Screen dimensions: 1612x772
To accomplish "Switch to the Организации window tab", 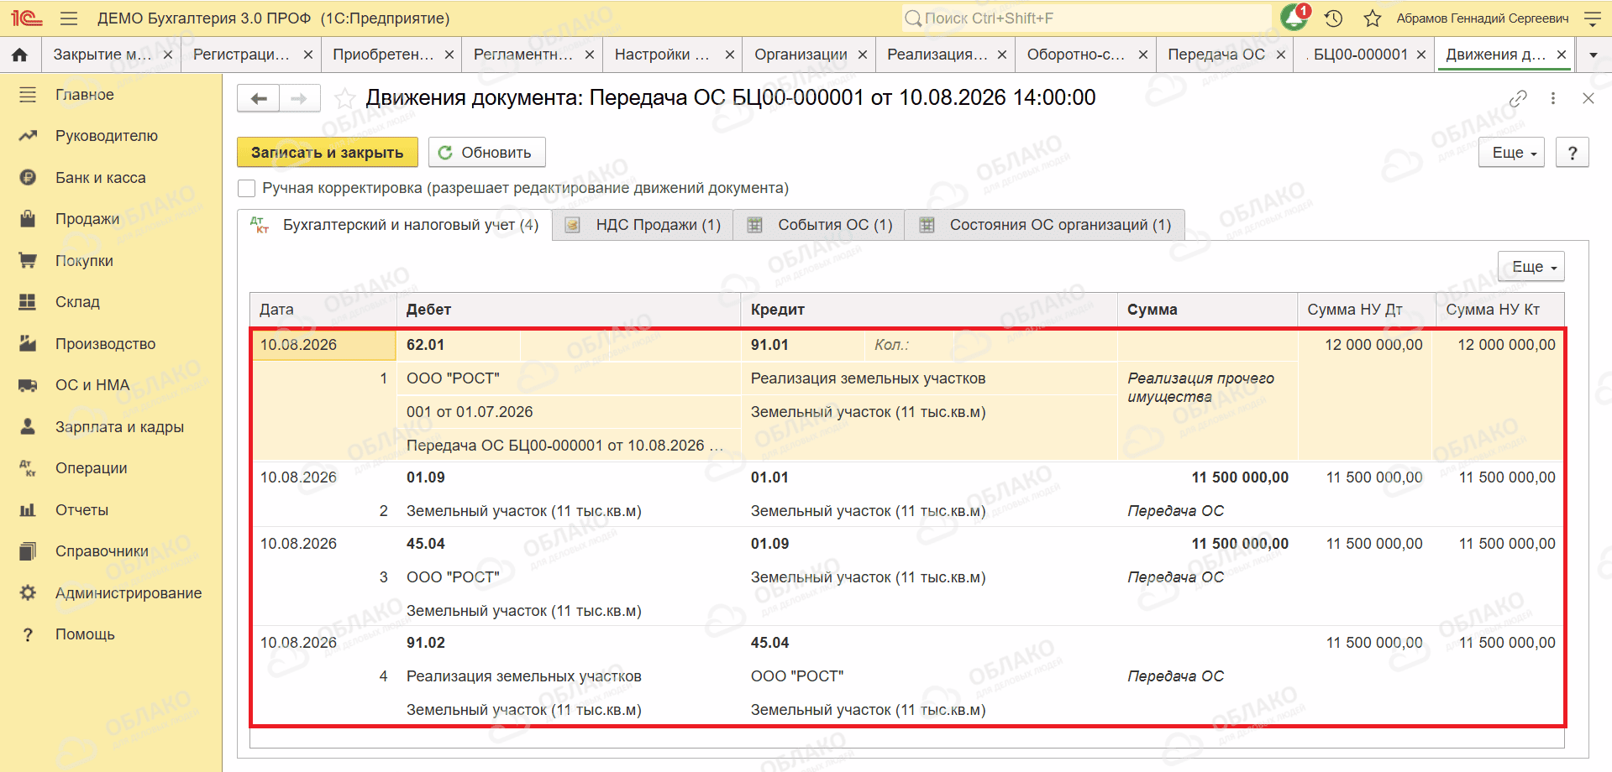I will tap(801, 55).
